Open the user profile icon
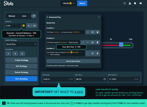147x107 pixels. coord(130,3)
